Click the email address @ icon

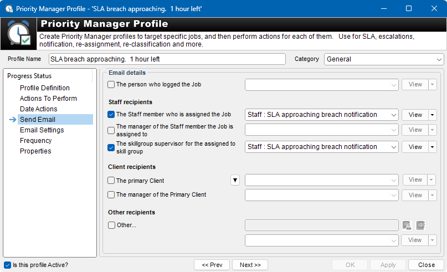420,225
